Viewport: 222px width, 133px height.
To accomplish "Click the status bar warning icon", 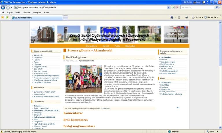I will tap(1, 132).
